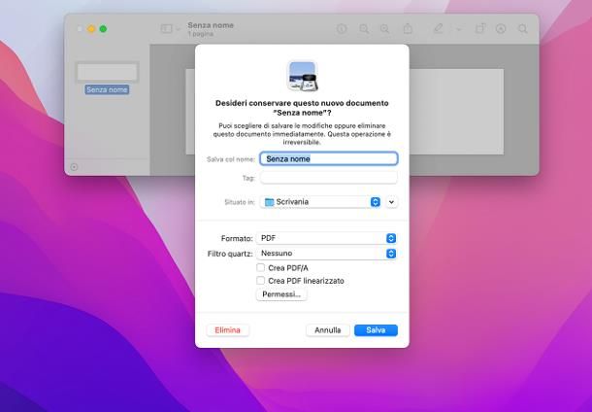592x412 pixels.
Task: Open the Search magnifier in Preview toolbar
Action: [522, 29]
